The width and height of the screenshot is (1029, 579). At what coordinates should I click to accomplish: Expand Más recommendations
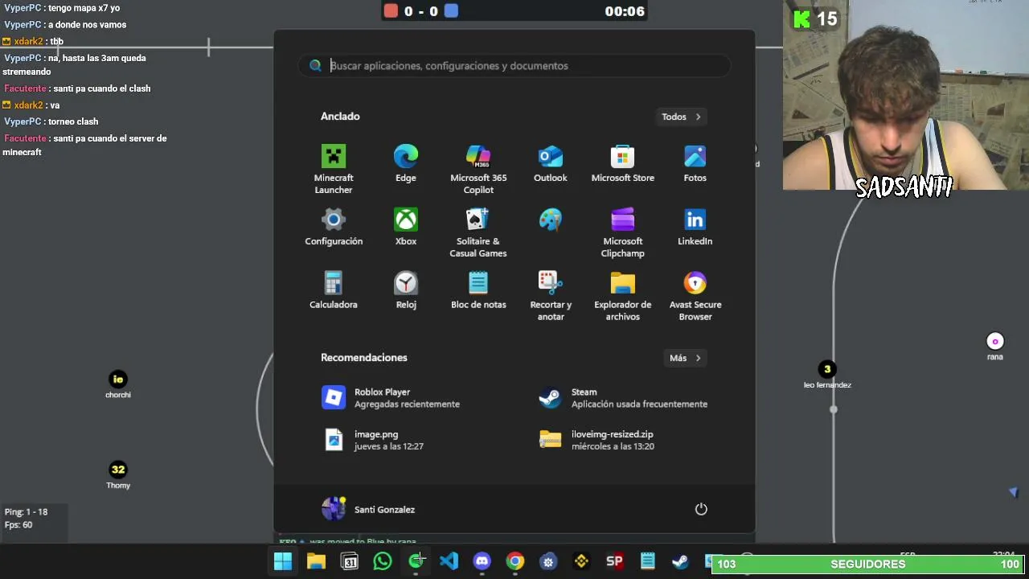pyautogui.click(x=686, y=358)
